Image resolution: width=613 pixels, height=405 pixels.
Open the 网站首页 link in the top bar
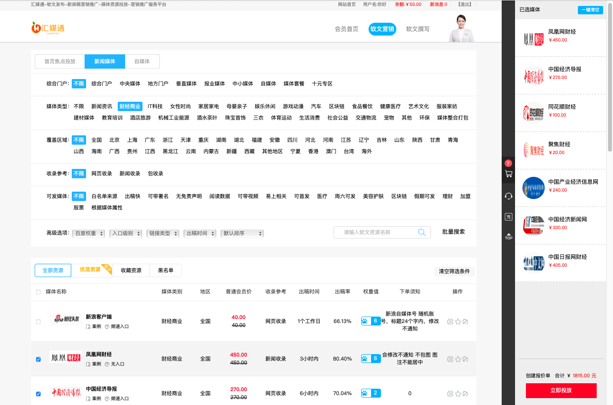tap(347, 4)
